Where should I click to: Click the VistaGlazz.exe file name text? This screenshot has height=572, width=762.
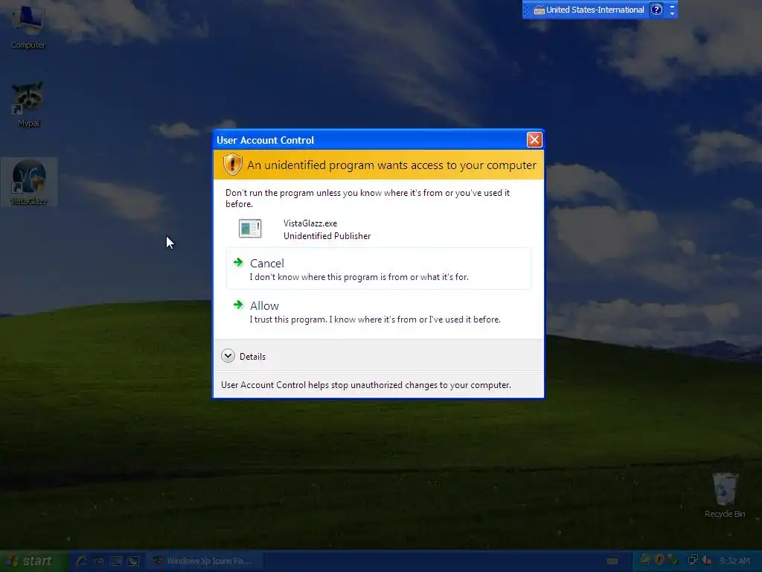[x=310, y=223]
